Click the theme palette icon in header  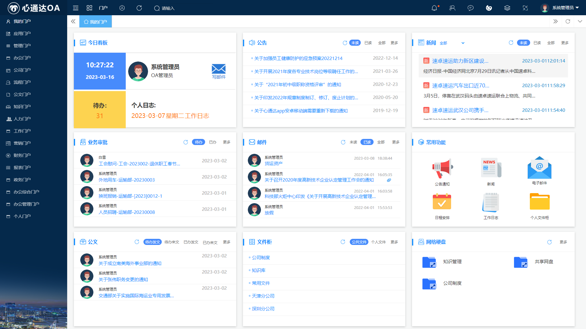click(489, 8)
